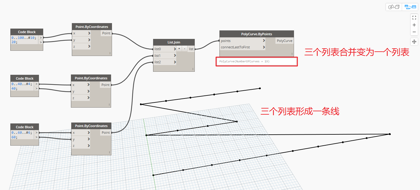Screen dimensions: 420x190
Task: Edit the 0..60..#6; code line
Action: 22,133
